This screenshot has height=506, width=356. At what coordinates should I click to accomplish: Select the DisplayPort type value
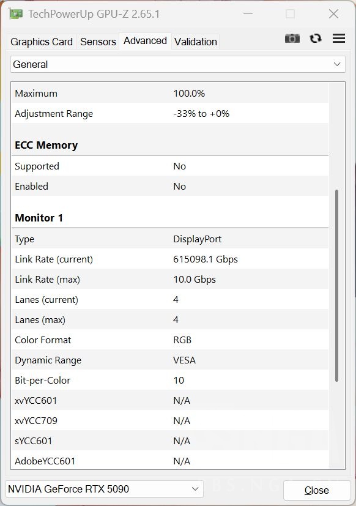[197, 239]
